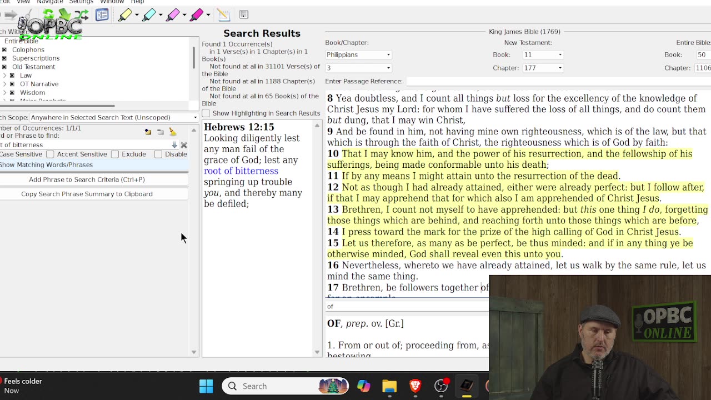This screenshot has height=400, width=711.
Task: Click the Hebrews 12:15 search result heading
Action: point(239,127)
